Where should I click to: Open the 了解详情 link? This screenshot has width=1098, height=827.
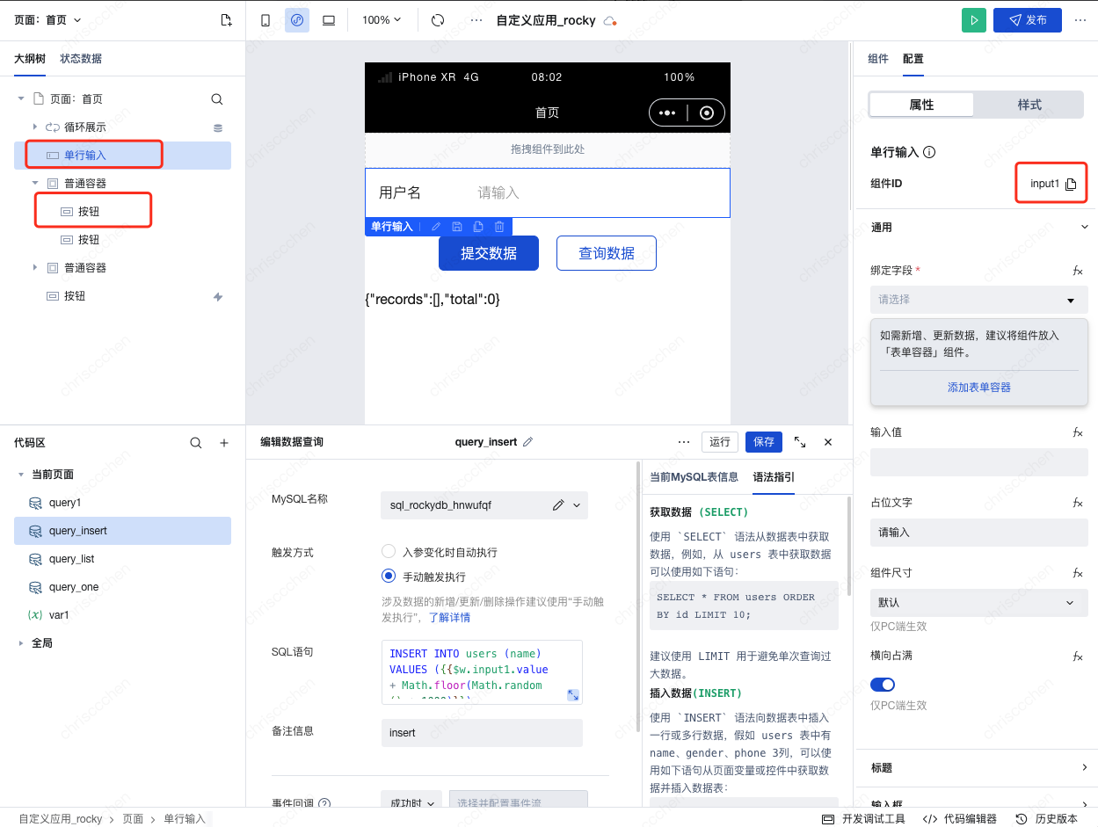pyautogui.click(x=449, y=618)
